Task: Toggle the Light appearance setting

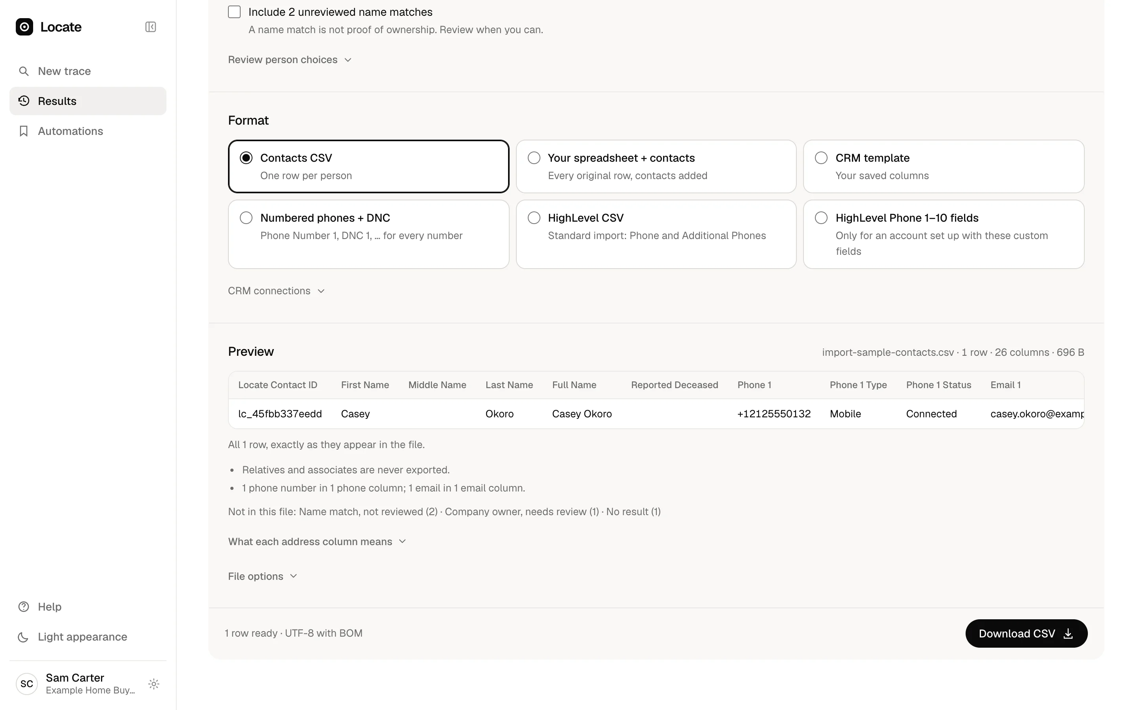Action: 88,637
